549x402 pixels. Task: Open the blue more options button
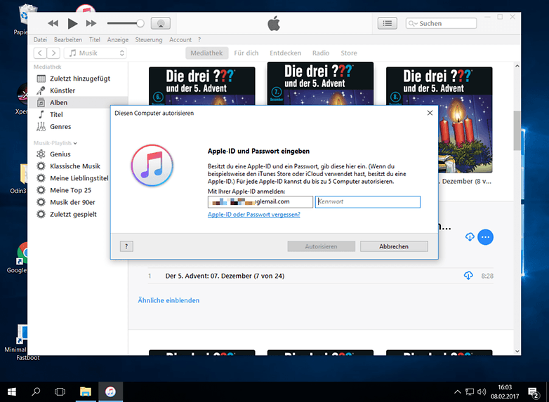(485, 237)
